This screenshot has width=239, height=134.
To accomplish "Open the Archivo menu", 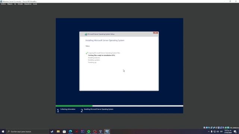I will (x=3, y=4).
